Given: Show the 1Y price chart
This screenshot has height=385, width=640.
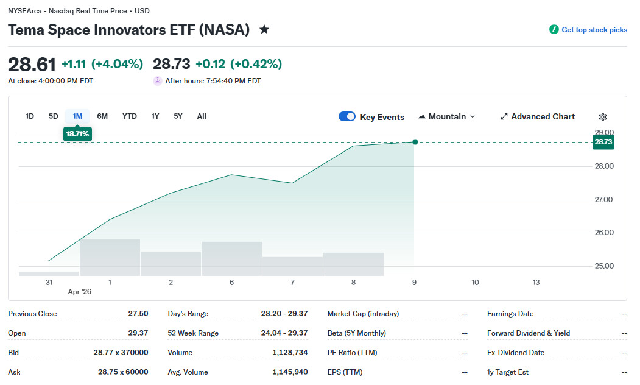Looking at the screenshot, I should [155, 116].
